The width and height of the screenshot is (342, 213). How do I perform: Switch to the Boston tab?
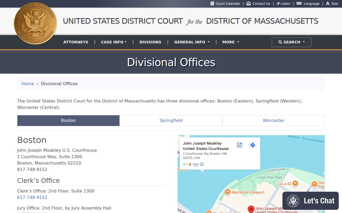point(68,121)
